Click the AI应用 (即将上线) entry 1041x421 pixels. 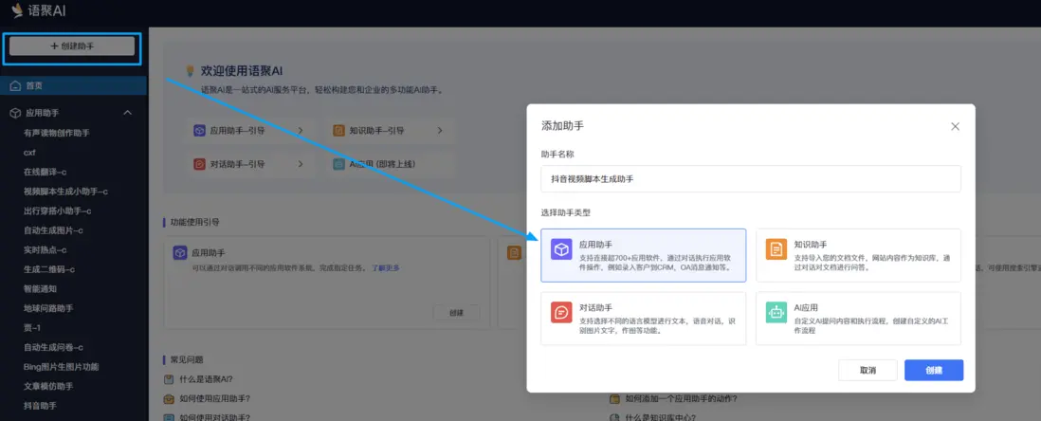(x=389, y=164)
